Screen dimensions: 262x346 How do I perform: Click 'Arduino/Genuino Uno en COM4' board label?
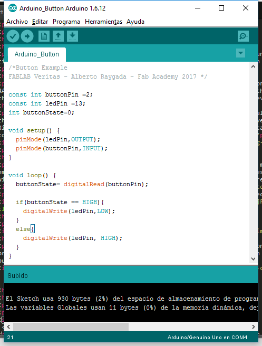[x=207, y=338]
